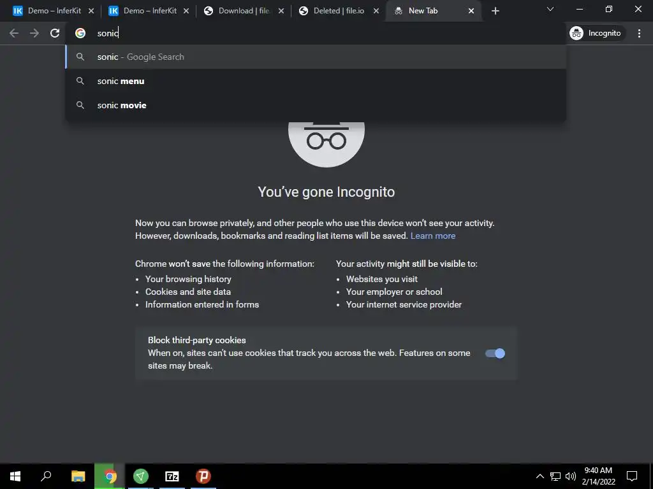
Task: Click the volume speaker tray icon
Action: (x=570, y=476)
